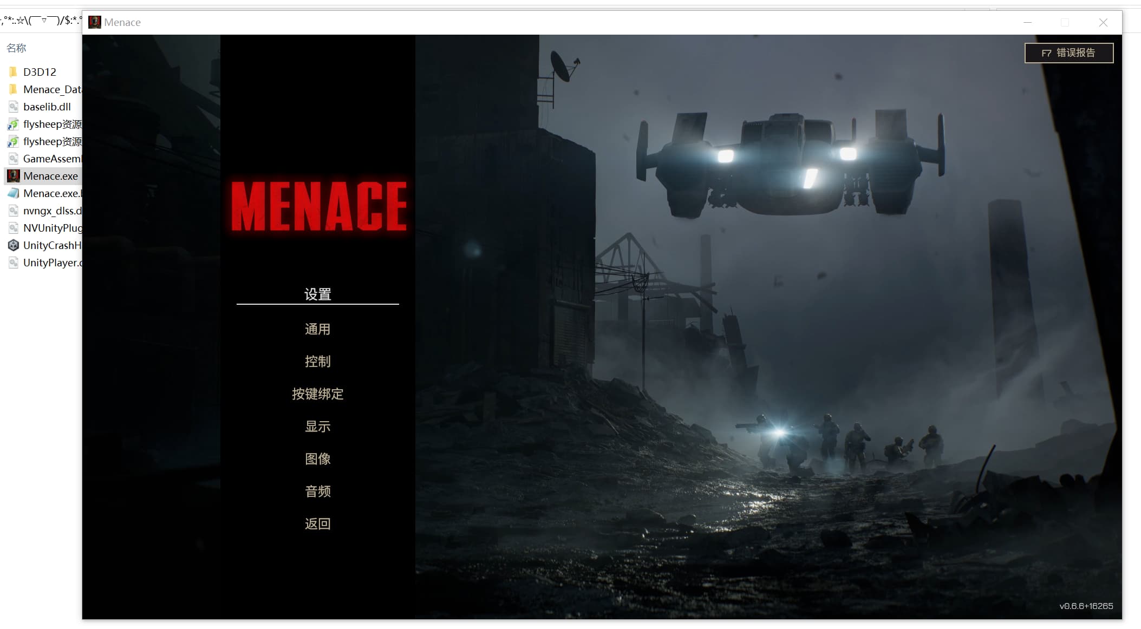
Task: Open 按键绑定 key bindings menu
Action: pyautogui.click(x=317, y=394)
